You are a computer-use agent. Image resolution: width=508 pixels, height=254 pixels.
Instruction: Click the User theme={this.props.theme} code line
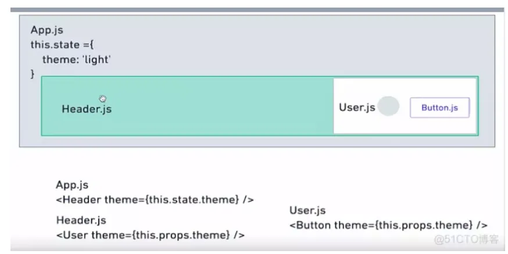(151, 235)
